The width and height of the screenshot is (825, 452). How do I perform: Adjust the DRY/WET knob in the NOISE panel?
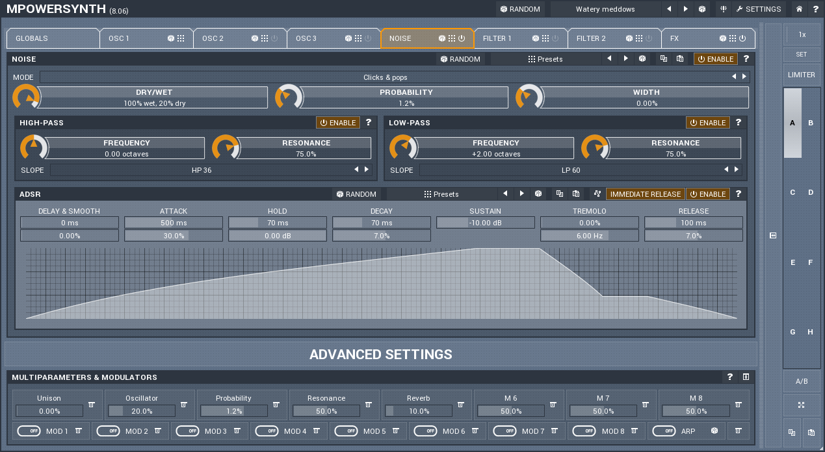(x=26, y=97)
